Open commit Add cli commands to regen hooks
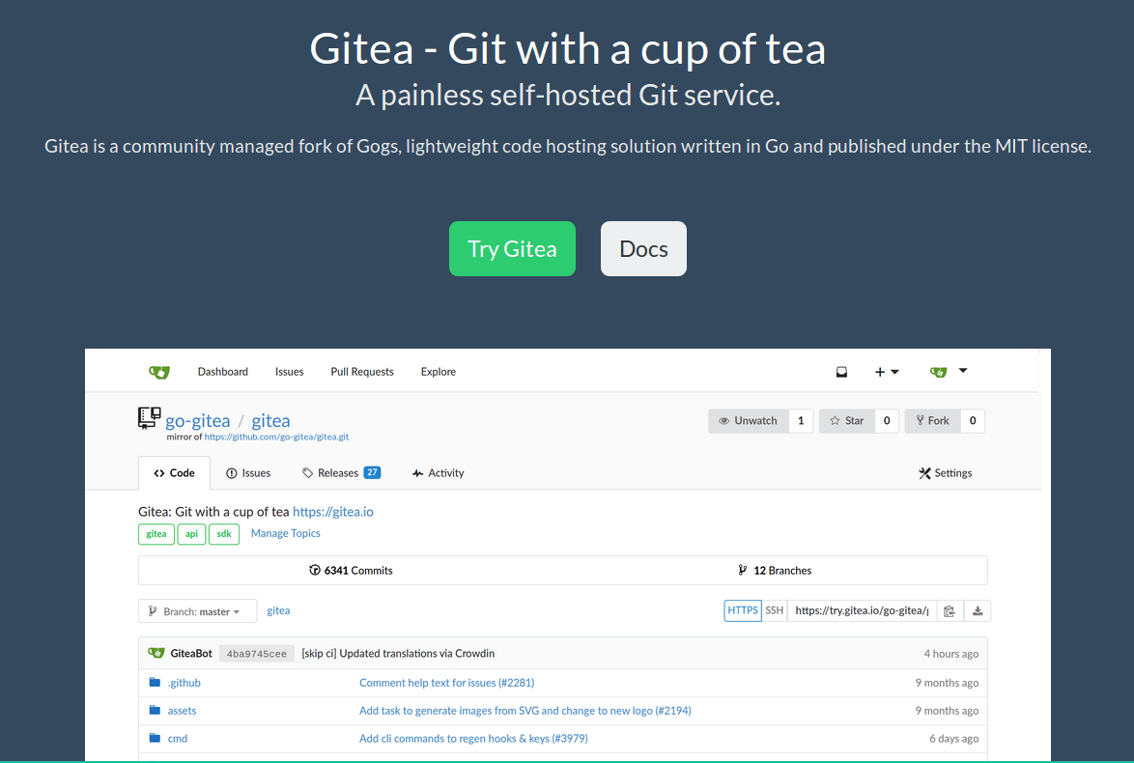The width and height of the screenshot is (1134, 763). 473,739
